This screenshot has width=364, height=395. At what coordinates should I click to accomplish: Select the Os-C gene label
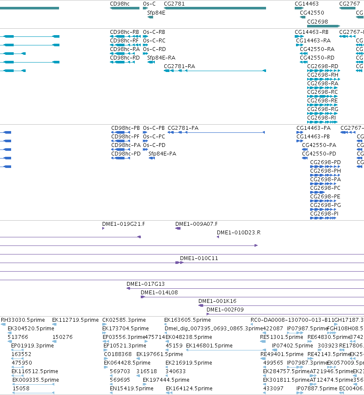149,4
